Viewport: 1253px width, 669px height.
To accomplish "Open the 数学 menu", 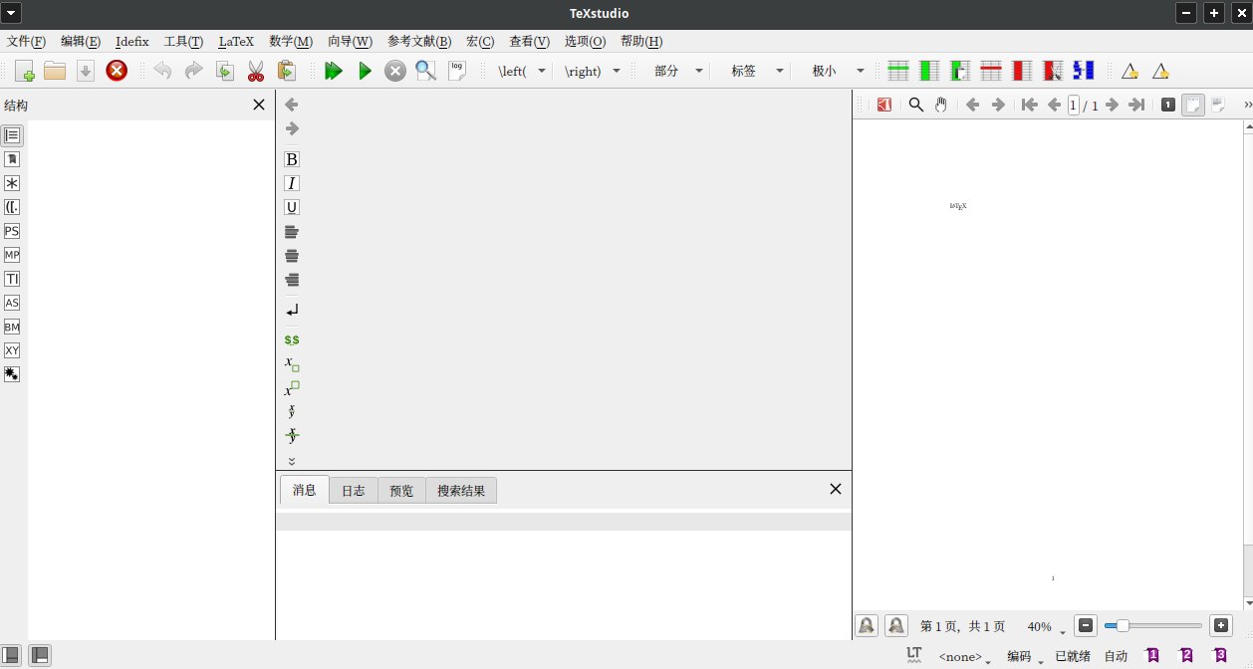I will (x=290, y=41).
